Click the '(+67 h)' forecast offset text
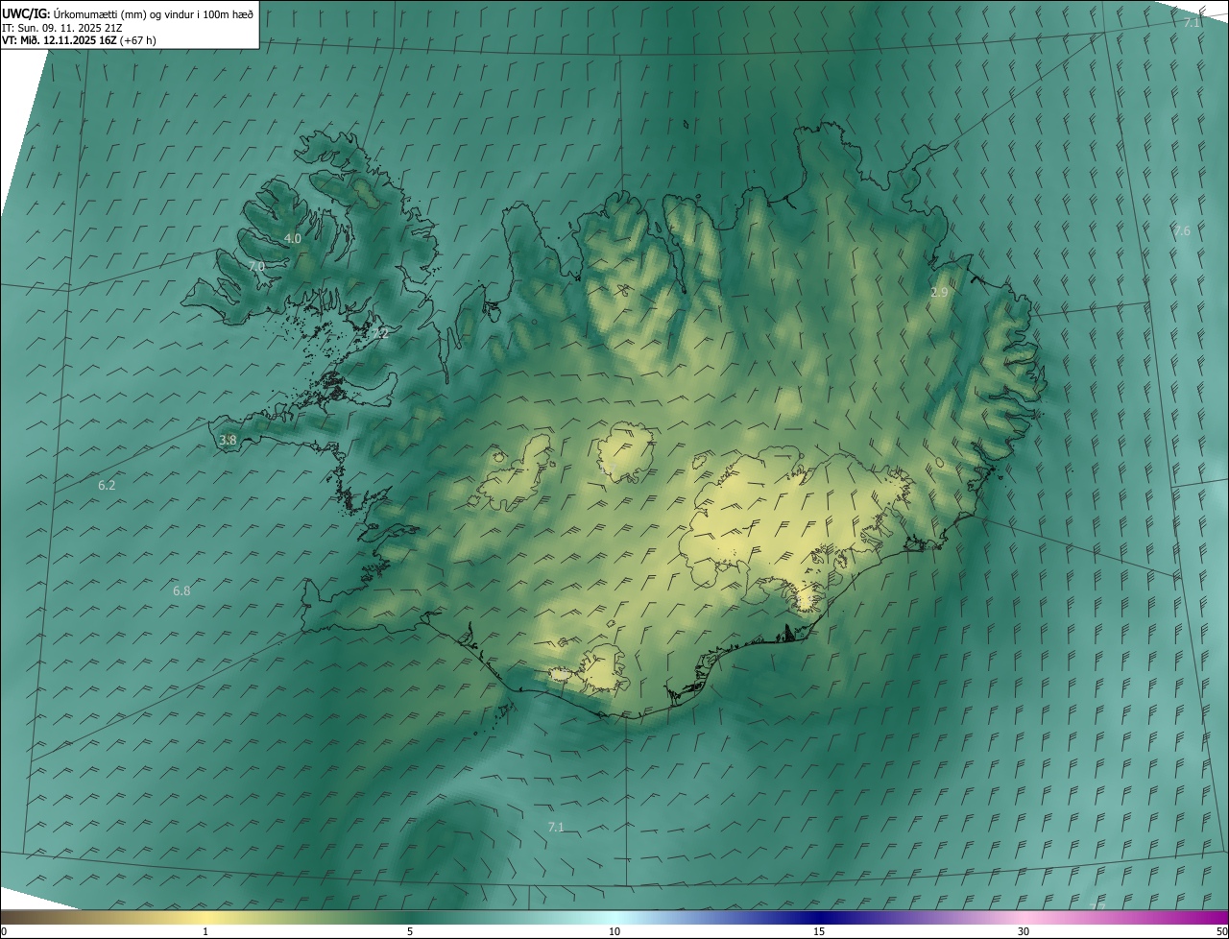 [138, 40]
